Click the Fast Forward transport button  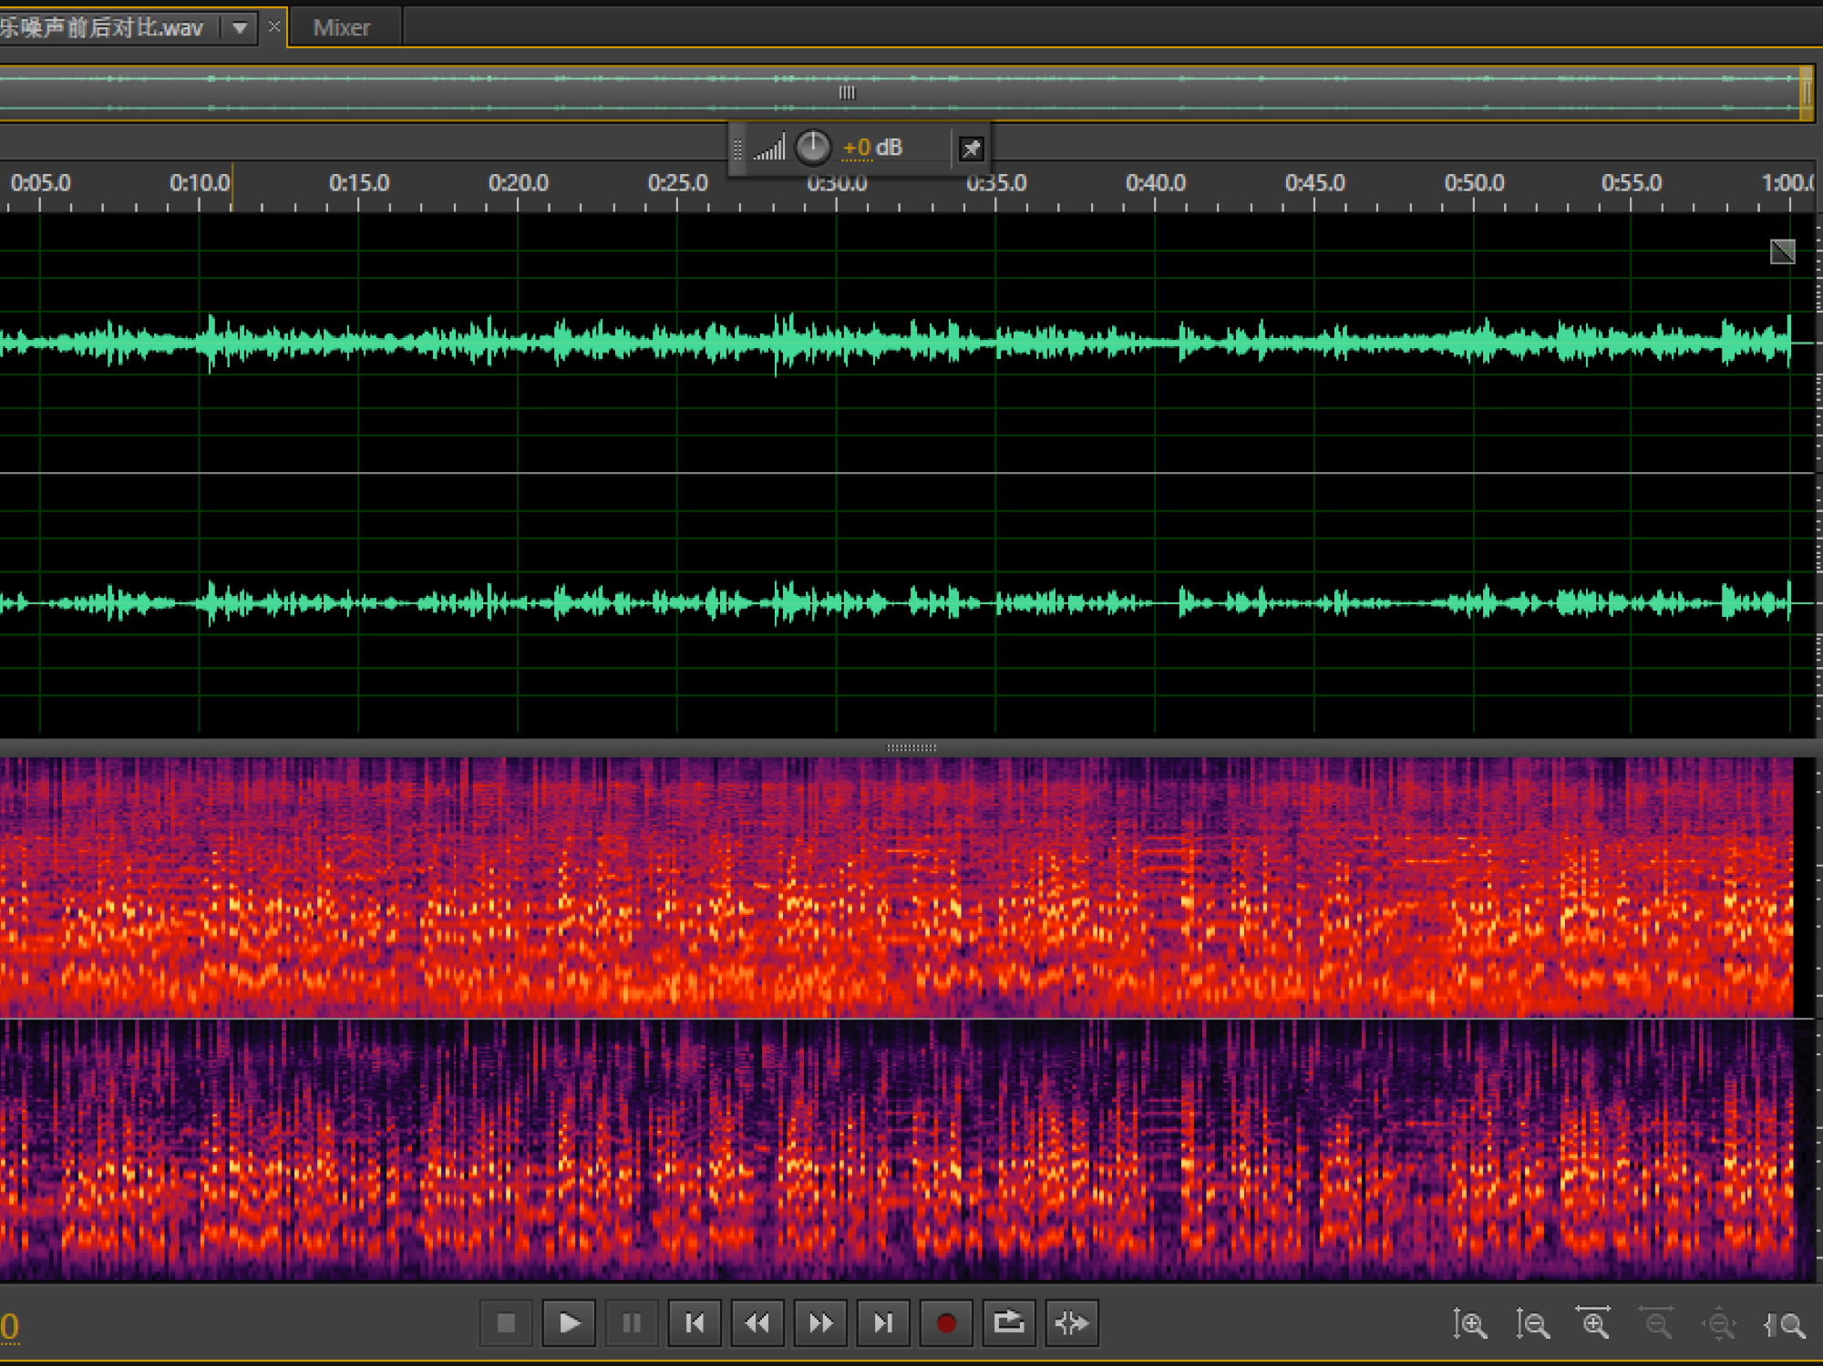coord(820,1322)
